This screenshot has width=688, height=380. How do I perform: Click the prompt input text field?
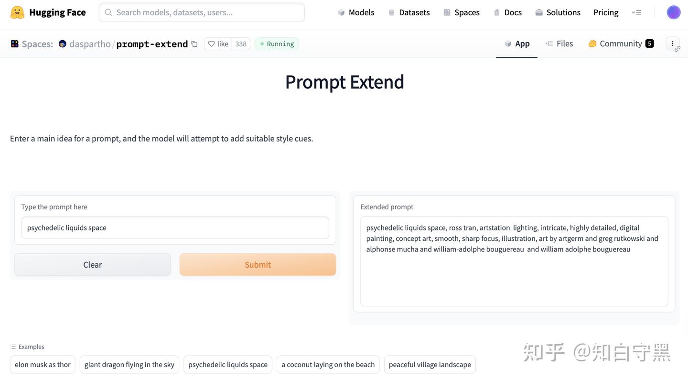(175, 228)
